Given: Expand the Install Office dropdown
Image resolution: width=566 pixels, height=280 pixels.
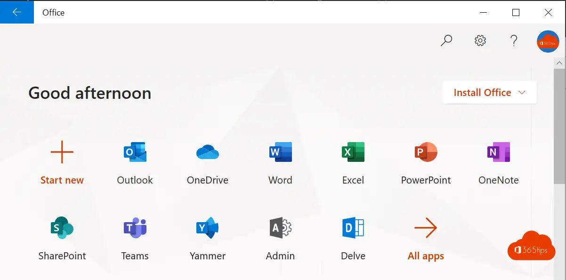Looking at the screenshot, I should pos(489,93).
